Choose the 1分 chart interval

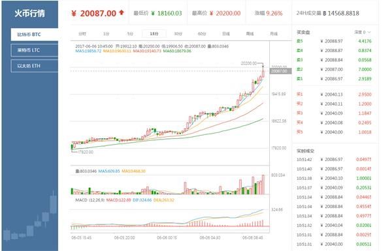pyautogui.click(x=106, y=34)
